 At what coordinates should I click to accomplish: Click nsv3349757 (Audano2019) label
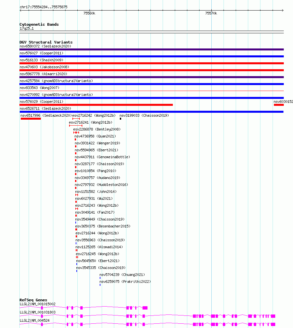(x=97, y=178)
